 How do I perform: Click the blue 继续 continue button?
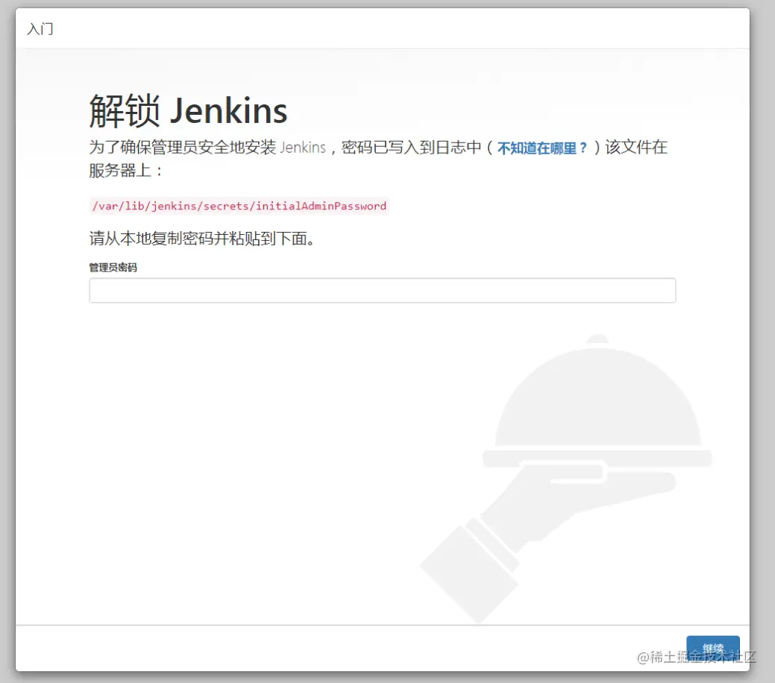click(x=713, y=648)
